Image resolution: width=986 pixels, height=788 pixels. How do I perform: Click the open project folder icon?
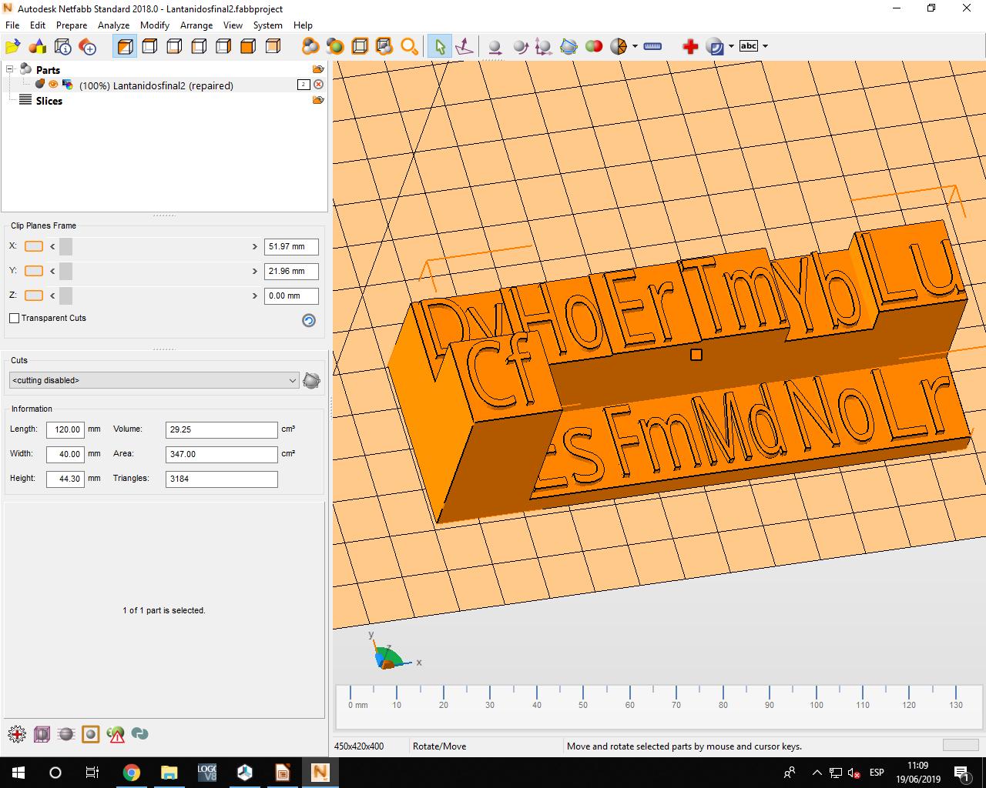point(13,47)
